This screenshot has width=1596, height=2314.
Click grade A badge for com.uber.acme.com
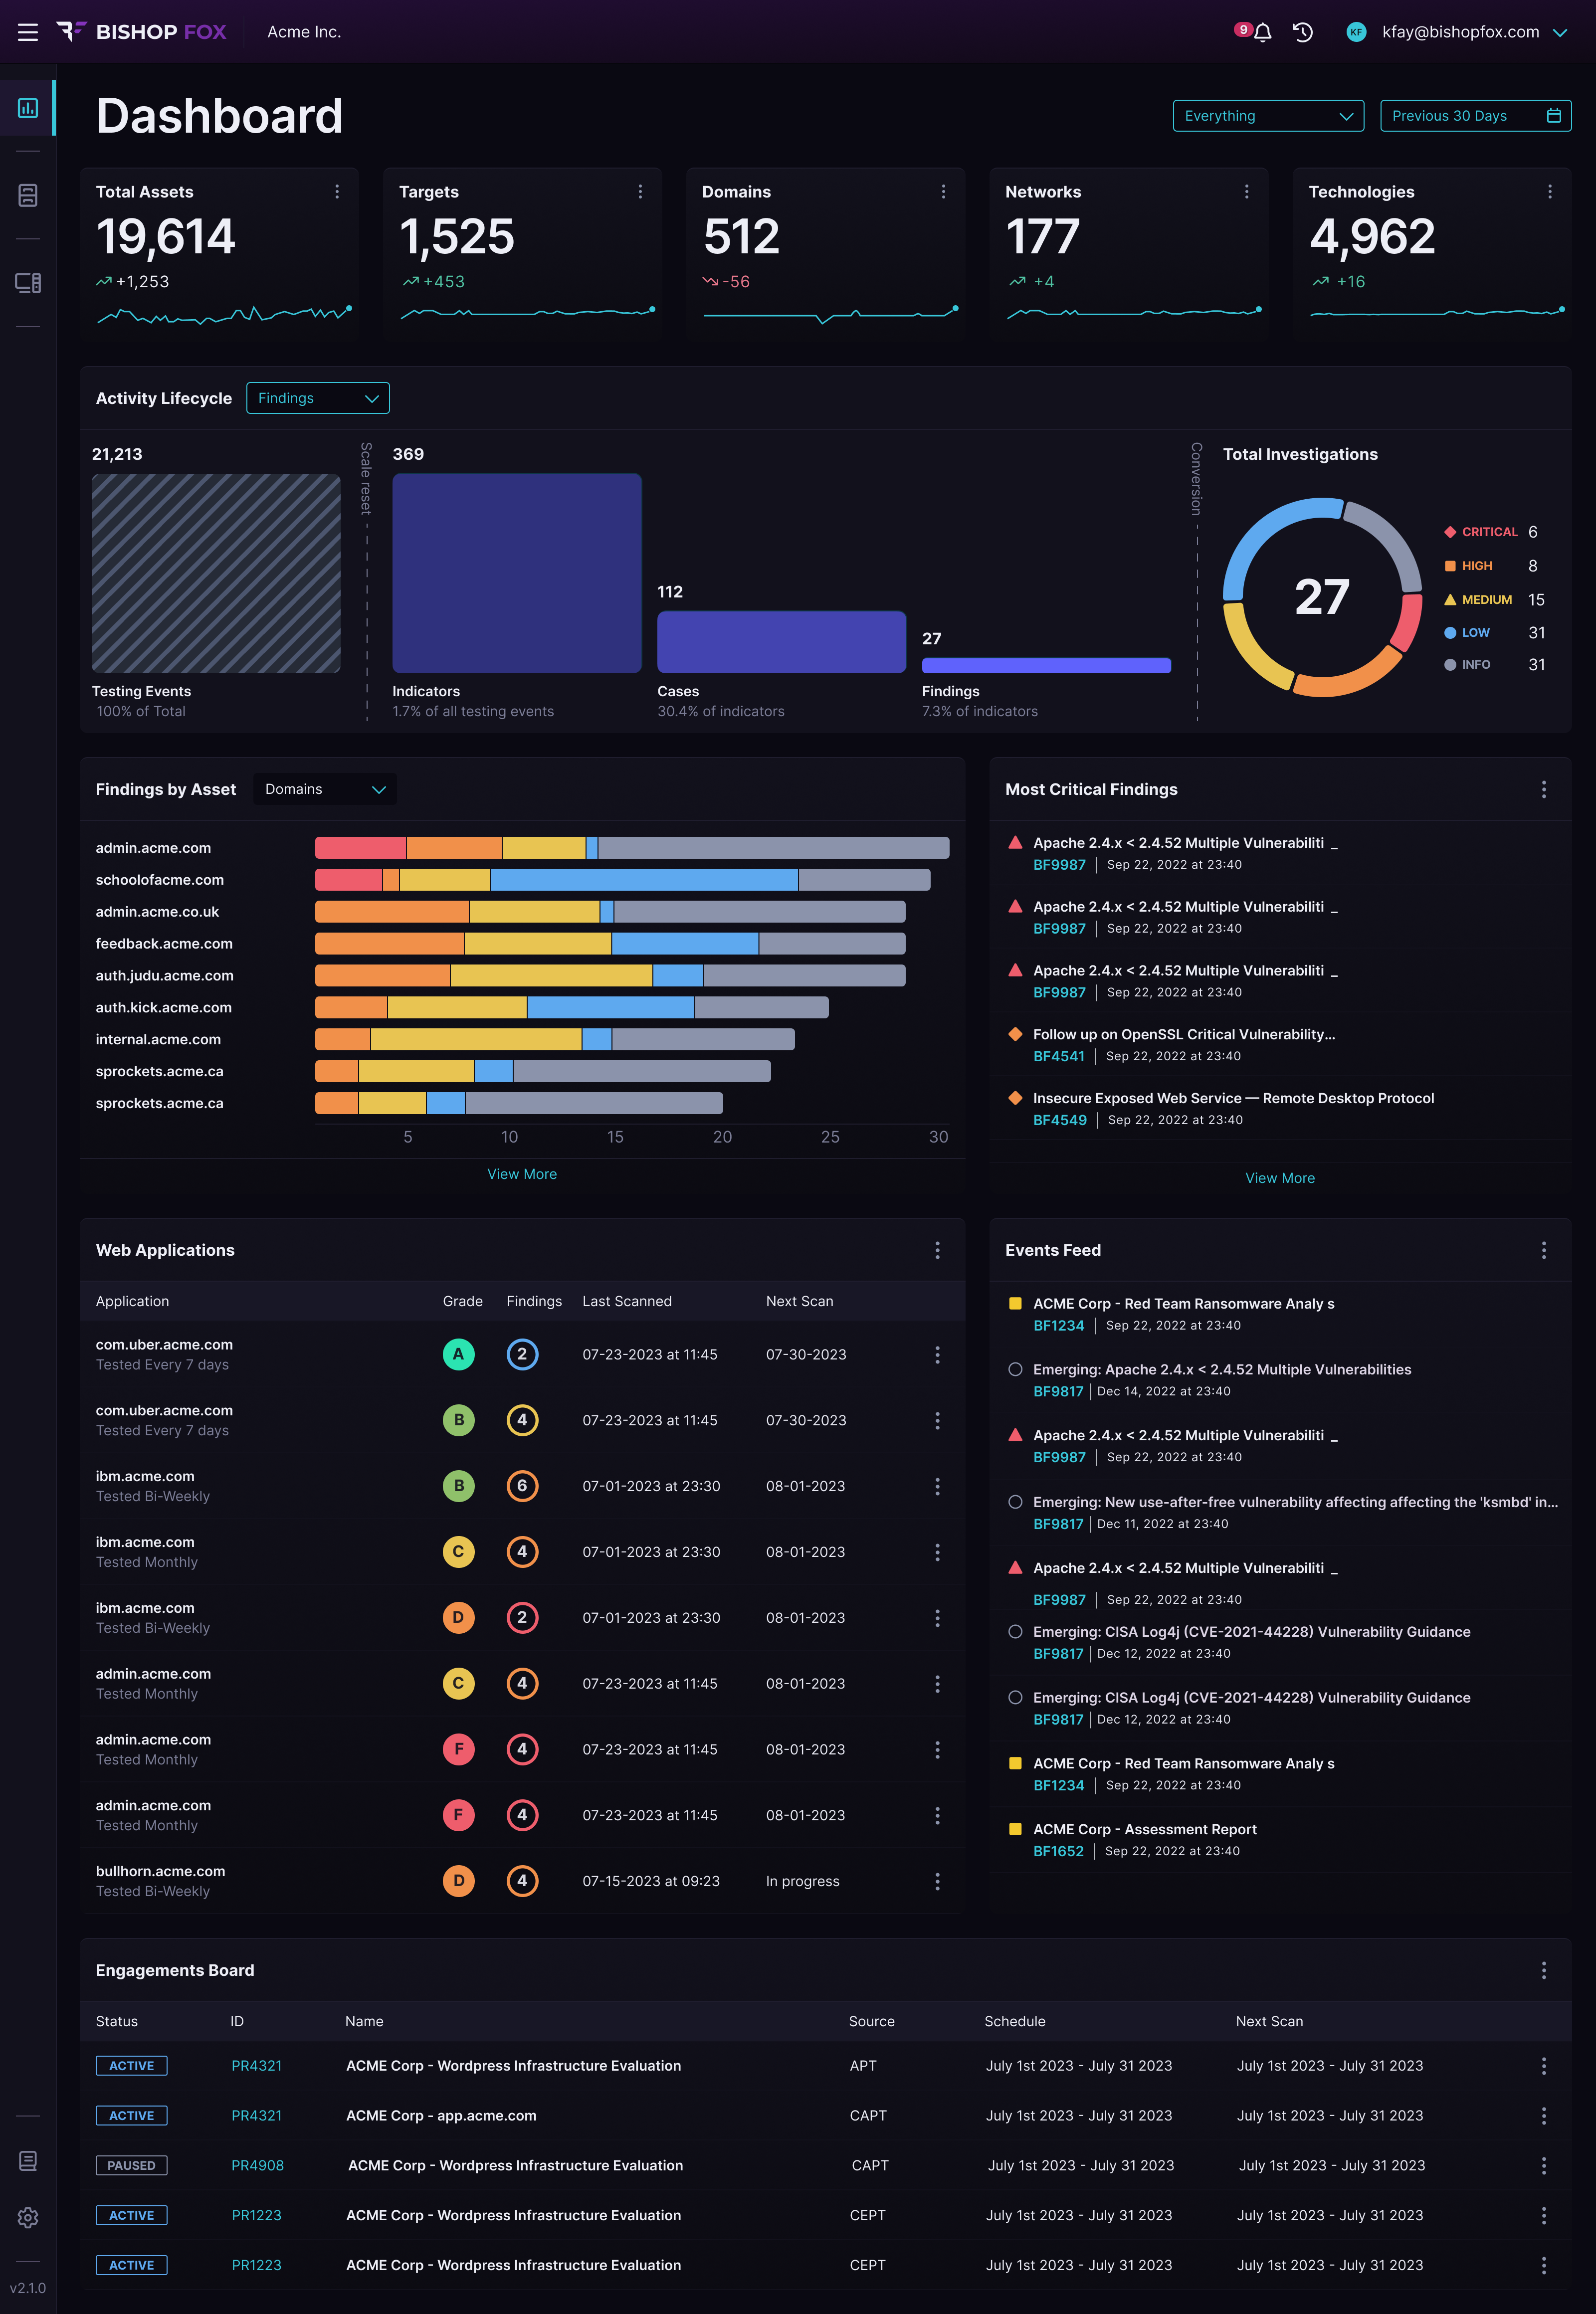pyautogui.click(x=459, y=1354)
